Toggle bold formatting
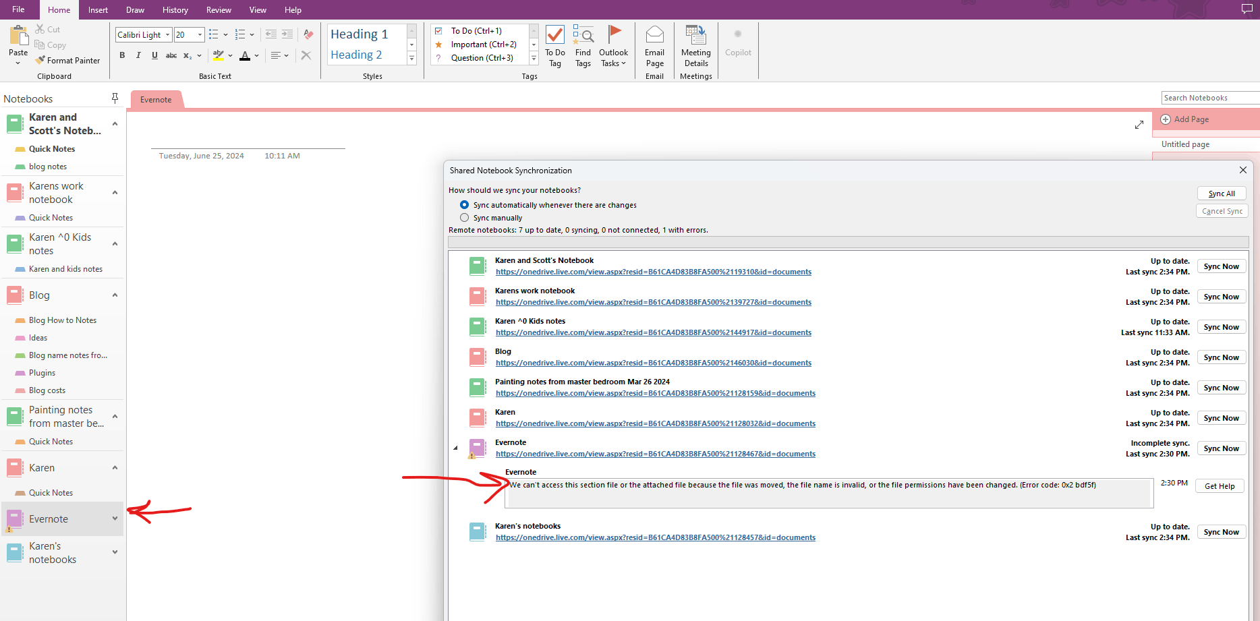Screen dimensions: 1260x621 tap(122, 55)
